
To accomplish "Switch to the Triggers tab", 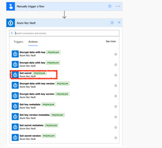I will coord(18,42).
